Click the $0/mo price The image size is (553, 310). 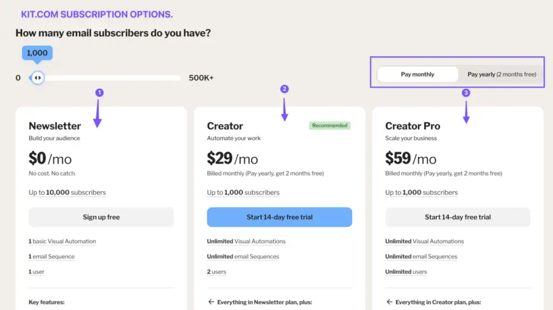[x=50, y=158]
